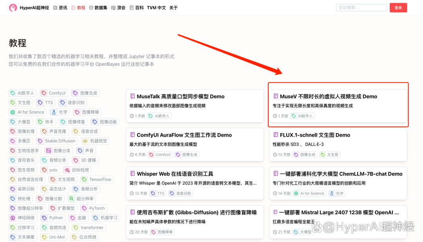Select the 大模型 tag in the tag list
This screenshot has height=242, width=423.
pyautogui.click(x=20, y=122)
